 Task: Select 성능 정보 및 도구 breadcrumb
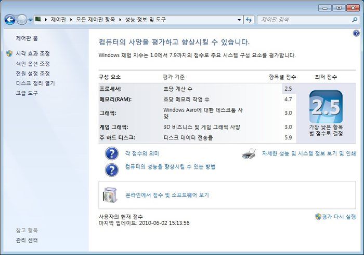(146, 20)
